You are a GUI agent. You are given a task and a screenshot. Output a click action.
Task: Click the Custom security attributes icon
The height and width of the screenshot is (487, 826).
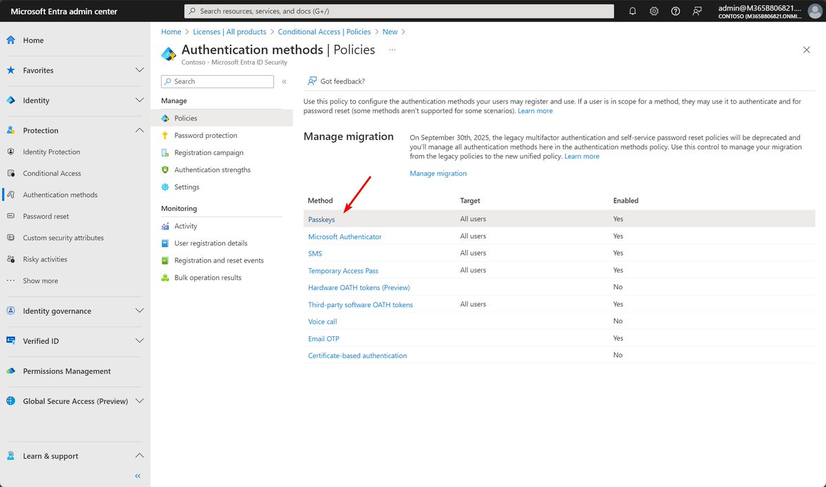tap(10, 238)
